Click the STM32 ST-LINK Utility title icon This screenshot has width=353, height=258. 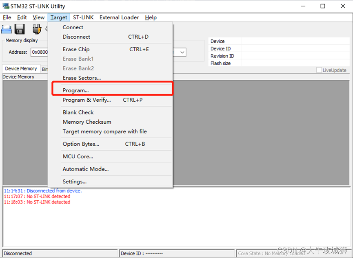[x=6, y=6]
